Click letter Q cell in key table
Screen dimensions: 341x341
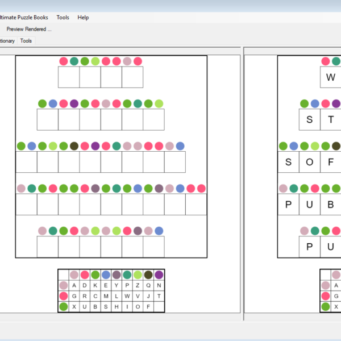point(148,286)
